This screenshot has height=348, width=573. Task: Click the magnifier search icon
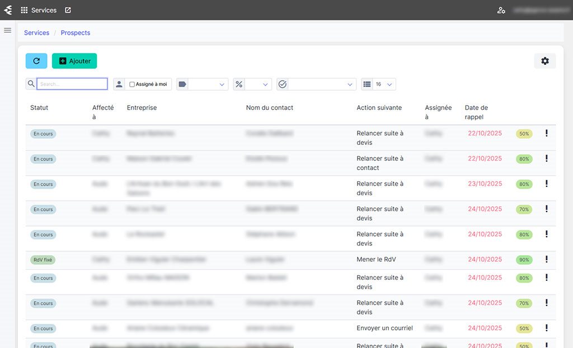click(x=31, y=84)
